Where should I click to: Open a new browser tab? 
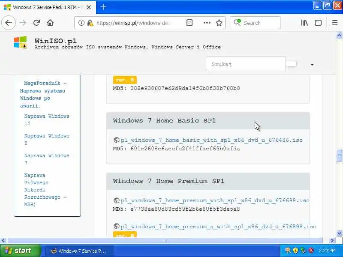click(x=103, y=7)
